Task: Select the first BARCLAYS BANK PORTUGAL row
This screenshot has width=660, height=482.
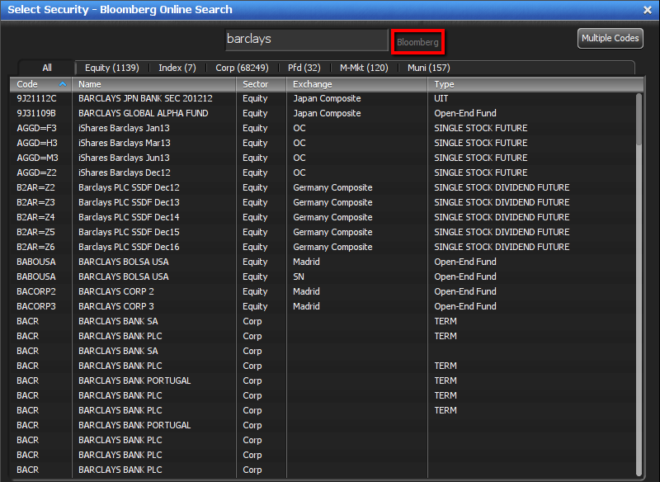Action: point(323,380)
